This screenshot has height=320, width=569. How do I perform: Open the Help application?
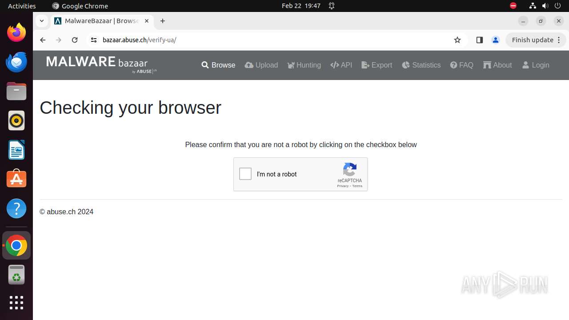coord(16,208)
